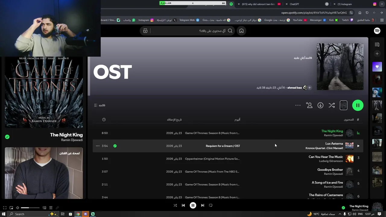The width and height of the screenshot is (386, 217).
Task: Invite collaborators to the playlist
Action: [309, 105]
